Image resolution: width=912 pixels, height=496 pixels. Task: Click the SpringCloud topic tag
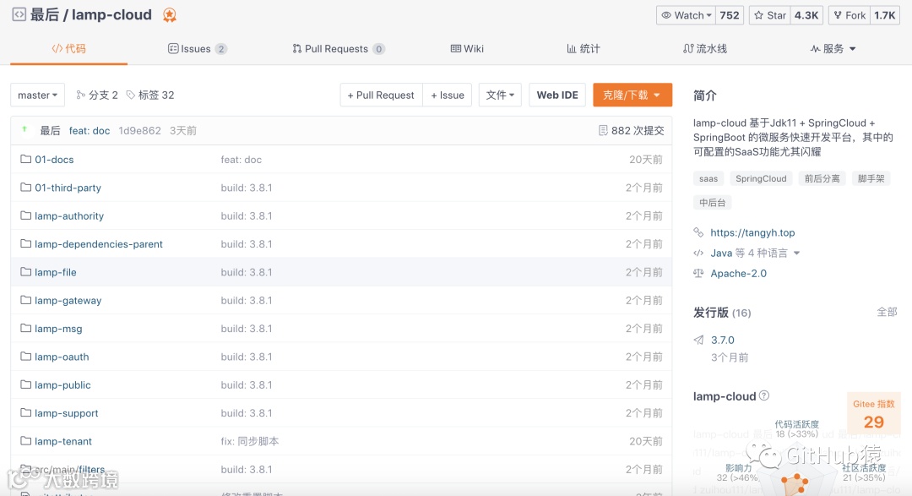tap(761, 179)
